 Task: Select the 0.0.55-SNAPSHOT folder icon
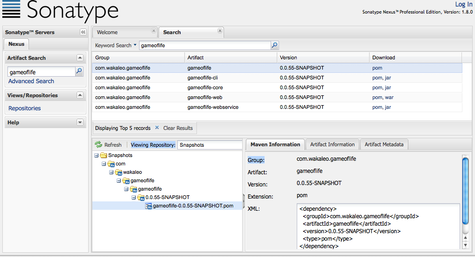(141, 198)
